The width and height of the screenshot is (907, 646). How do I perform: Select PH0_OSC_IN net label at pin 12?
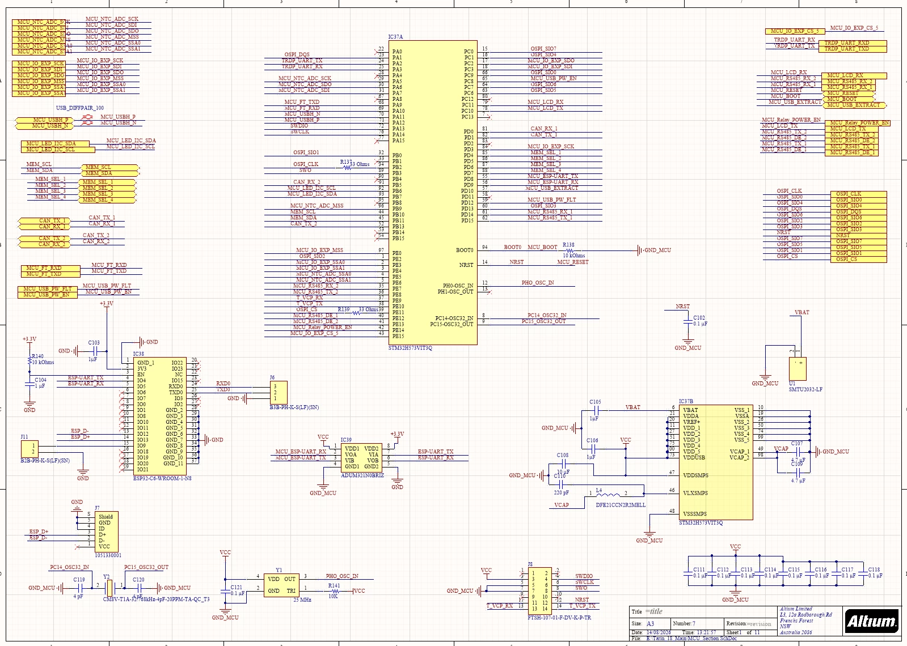point(538,282)
